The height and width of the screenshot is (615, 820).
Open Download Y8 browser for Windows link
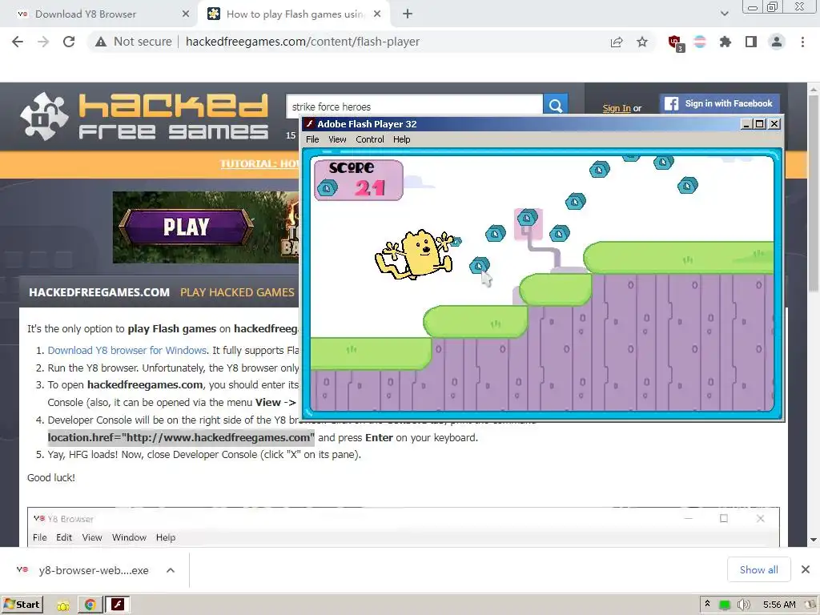click(x=127, y=351)
